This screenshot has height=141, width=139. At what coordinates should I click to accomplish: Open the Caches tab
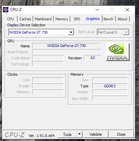coord(25,19)
